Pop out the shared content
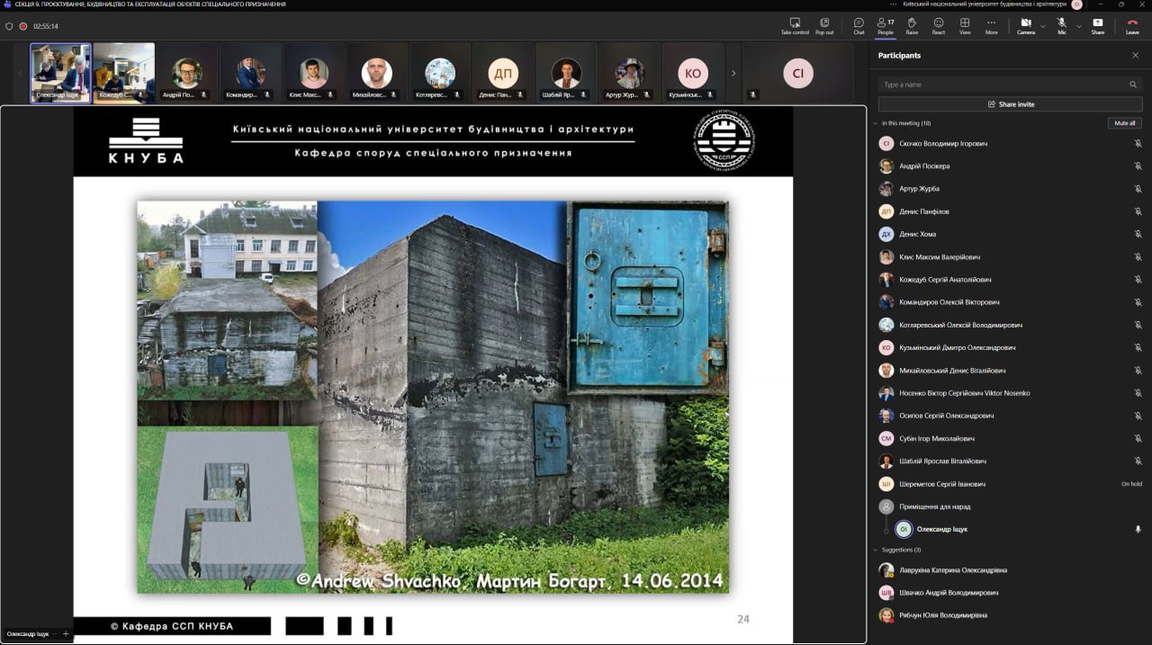The image size is (1152, 645). click(x=824, y=25)
